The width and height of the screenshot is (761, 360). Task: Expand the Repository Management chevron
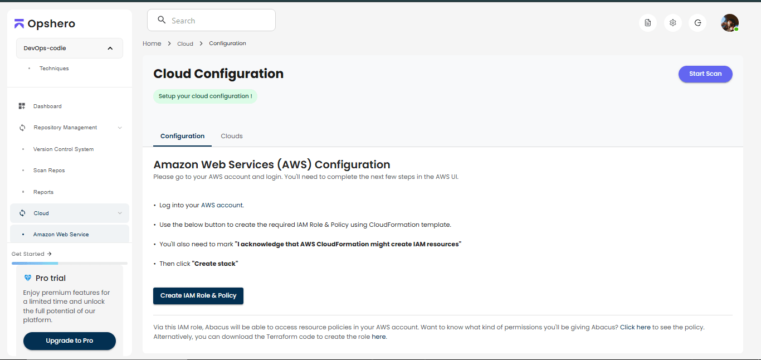tap(120, 128)
